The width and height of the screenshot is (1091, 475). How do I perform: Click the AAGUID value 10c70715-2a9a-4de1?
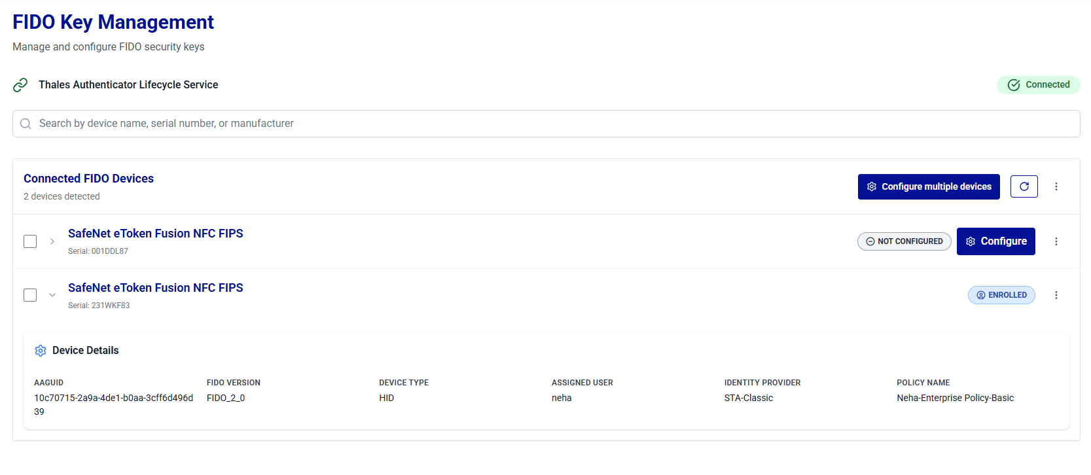pos(113,404)
